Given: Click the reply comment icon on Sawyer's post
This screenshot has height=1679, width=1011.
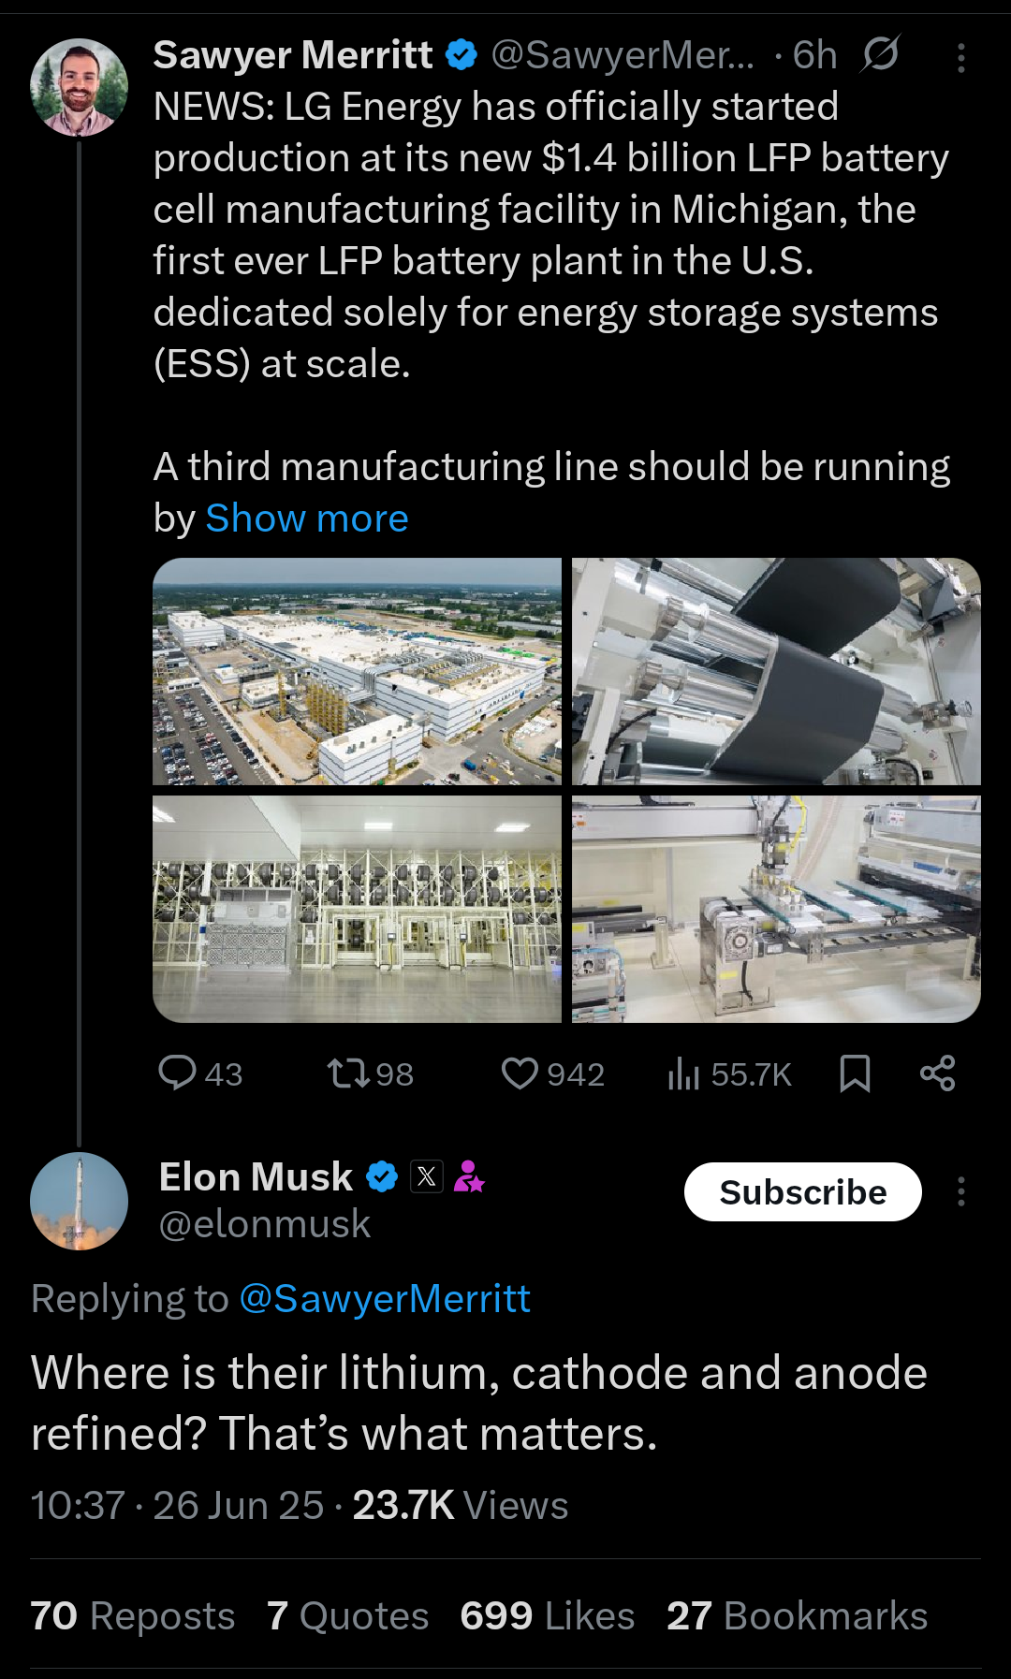Looking at the screenshot, I should 178,1073.
